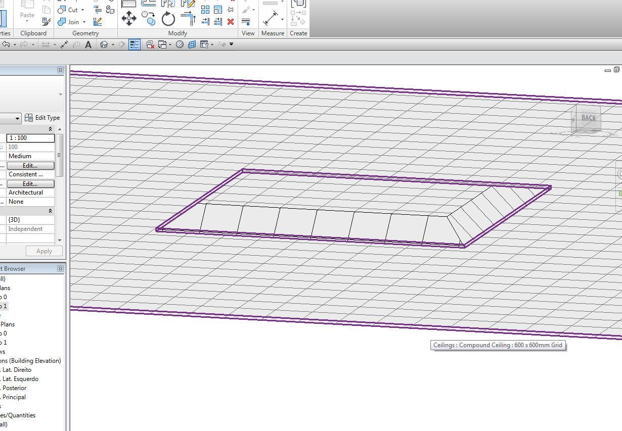Screen dimensions: 622x431
Task: Select the Move tool in the Modify panel
Action: (128, 18)
